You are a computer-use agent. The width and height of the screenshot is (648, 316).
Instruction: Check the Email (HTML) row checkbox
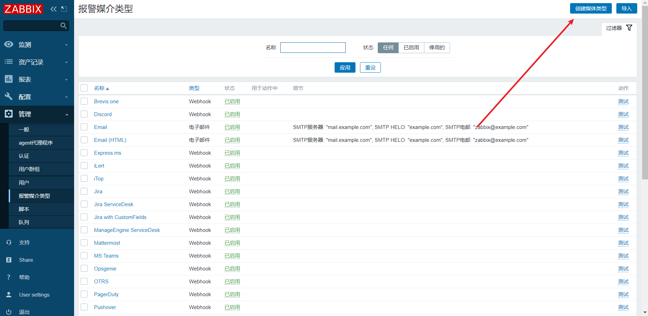84,140
